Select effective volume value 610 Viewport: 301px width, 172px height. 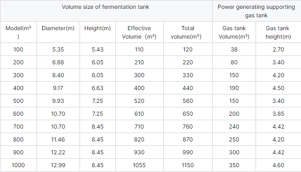139,114
